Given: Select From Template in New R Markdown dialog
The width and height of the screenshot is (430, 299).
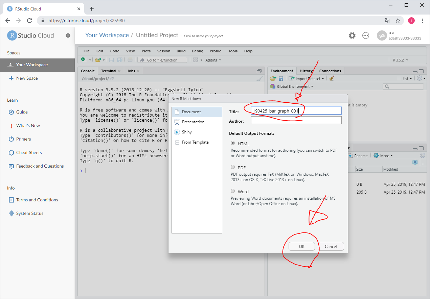Looking at the screenshot, I should [197, 142].
